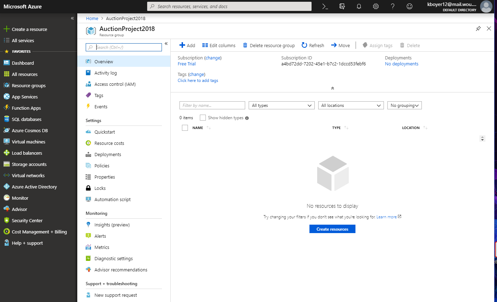Image resolution: width=497 pixels, height=302 pixels.
Task: Click the Load balancers diamond icon
Action: 6,153
